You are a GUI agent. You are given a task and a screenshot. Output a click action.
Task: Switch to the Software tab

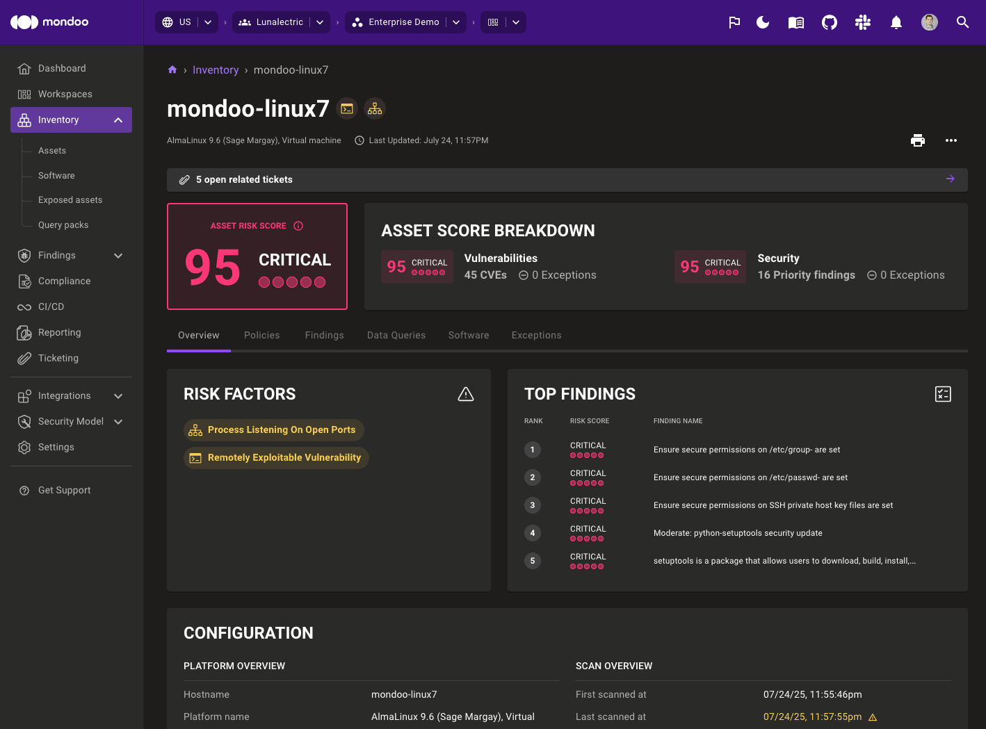(468, 335)
